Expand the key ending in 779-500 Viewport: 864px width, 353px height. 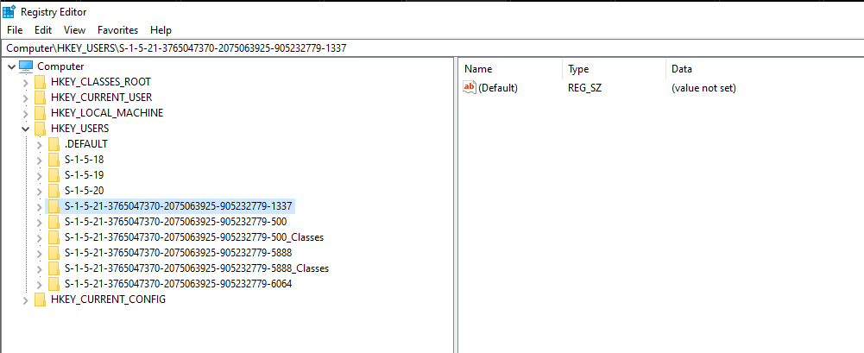click(x=39, y=222)
